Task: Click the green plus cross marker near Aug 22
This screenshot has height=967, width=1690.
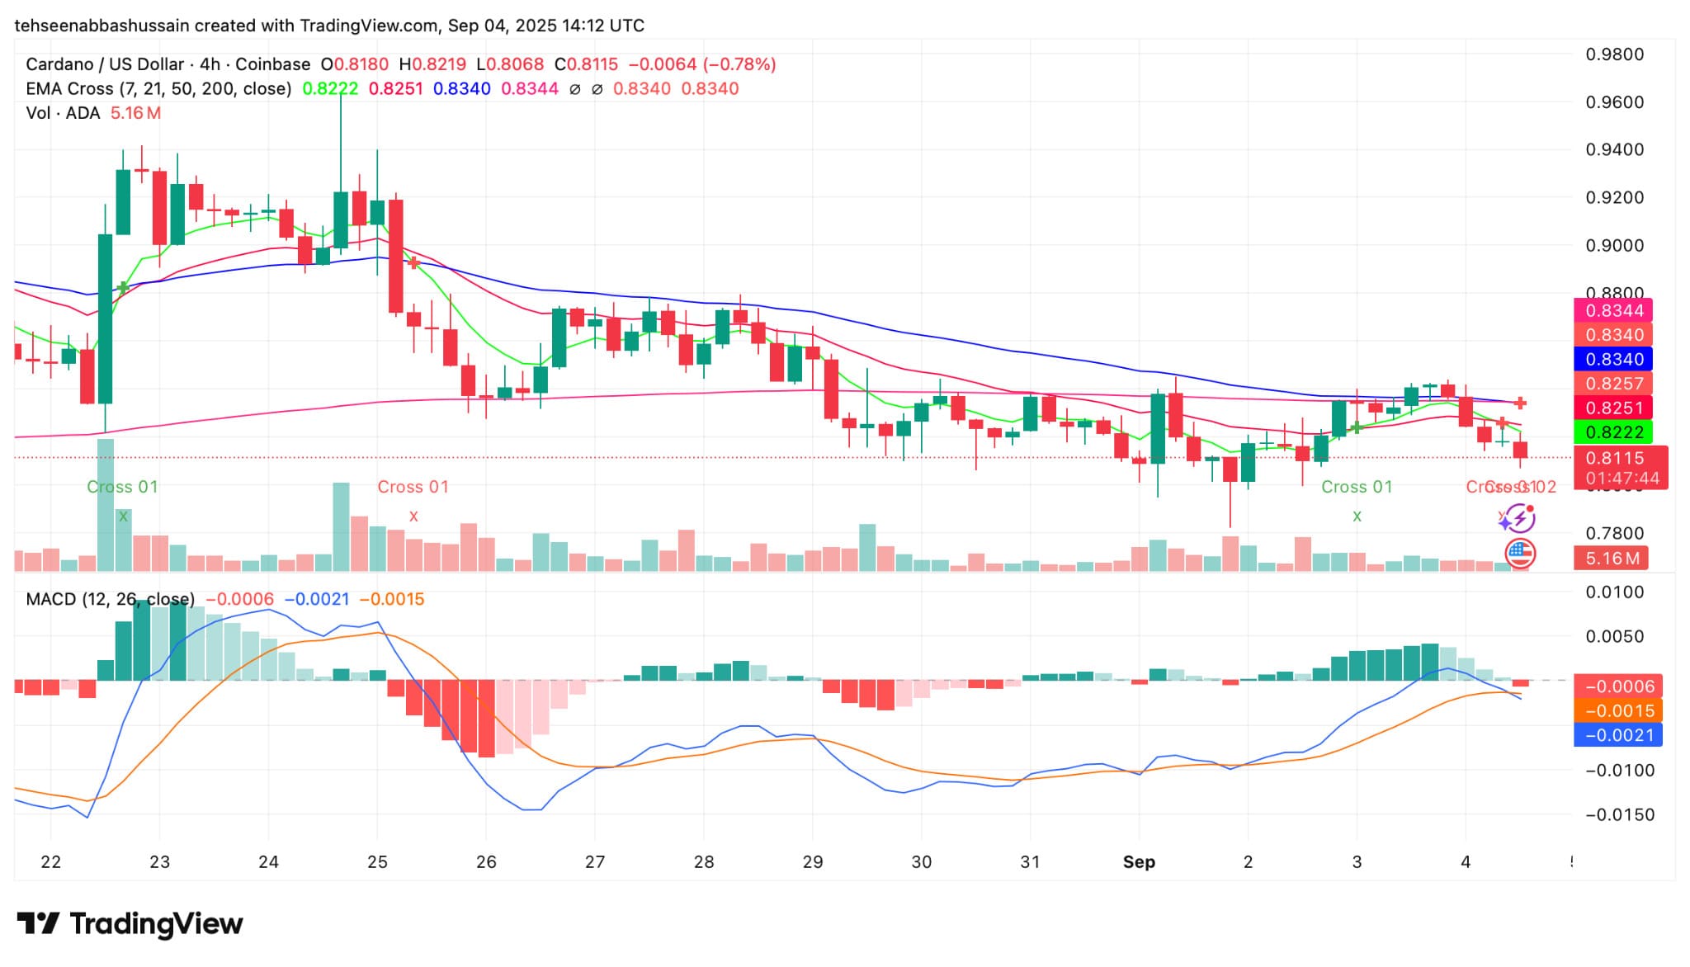Action: point(123,288)
